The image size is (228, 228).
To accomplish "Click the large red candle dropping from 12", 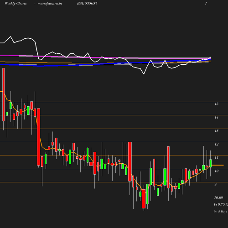I will point(130,161).
